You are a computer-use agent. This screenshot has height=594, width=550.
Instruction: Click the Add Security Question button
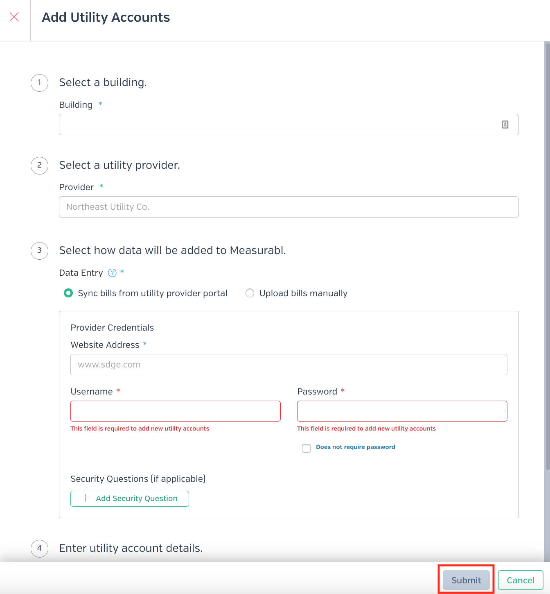(x=129, y=499)
